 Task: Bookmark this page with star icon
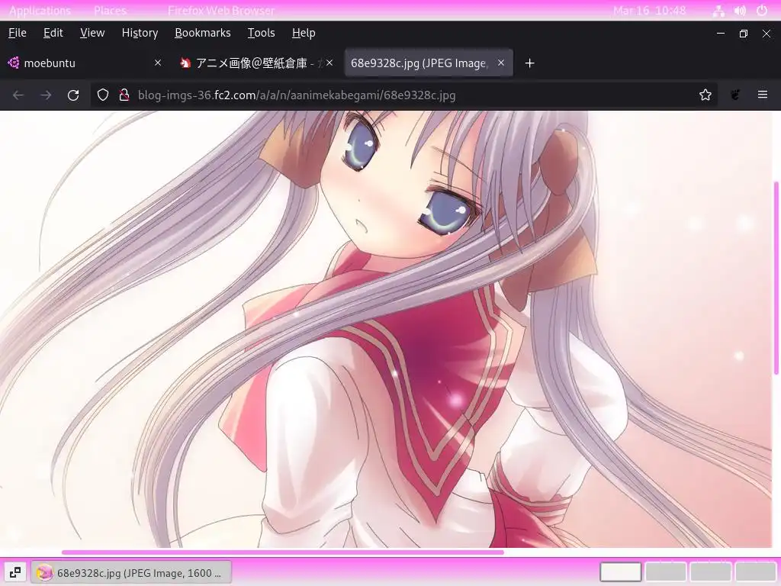705,95
